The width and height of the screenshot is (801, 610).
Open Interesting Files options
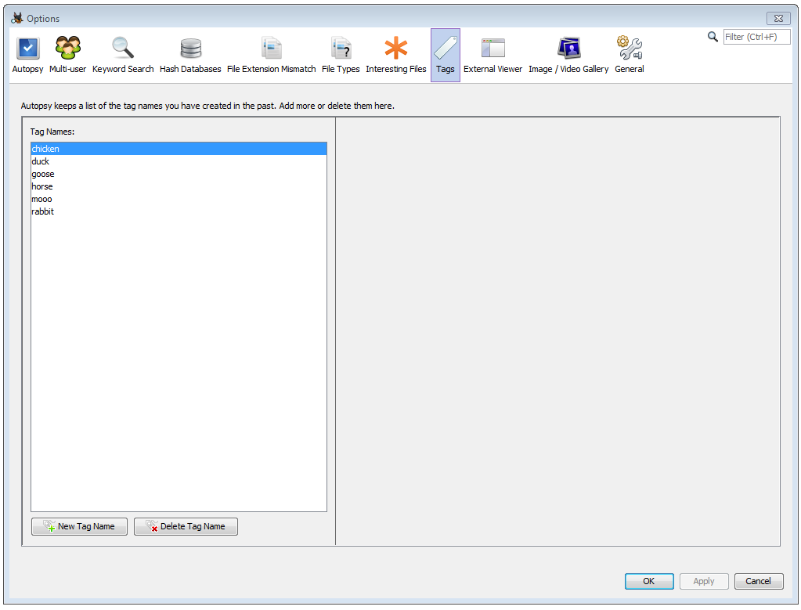click(395, 56)
